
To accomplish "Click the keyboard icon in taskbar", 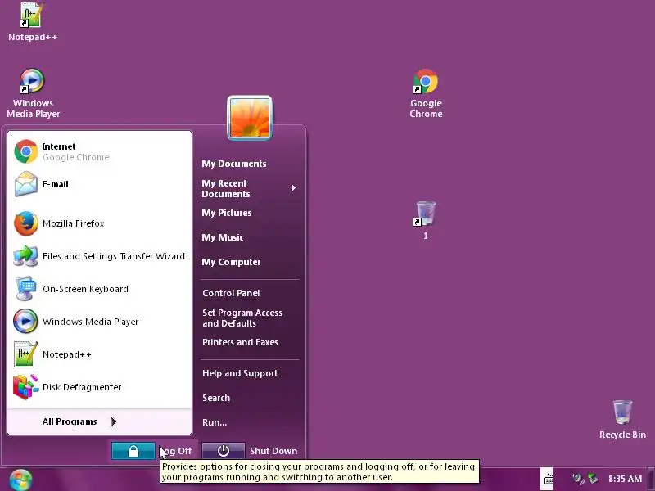I will (x=548, y=479).
